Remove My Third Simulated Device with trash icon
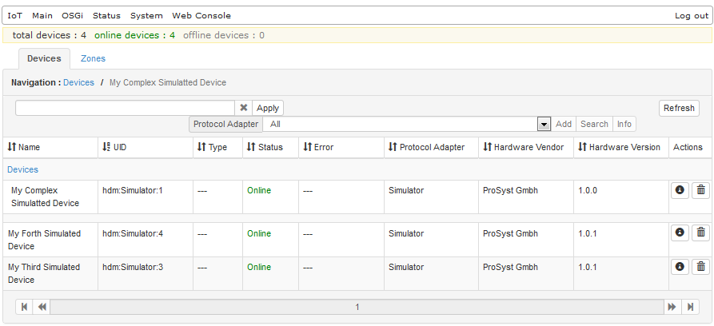The height and width of the screenshot is (326, 714). coord(700,266)
